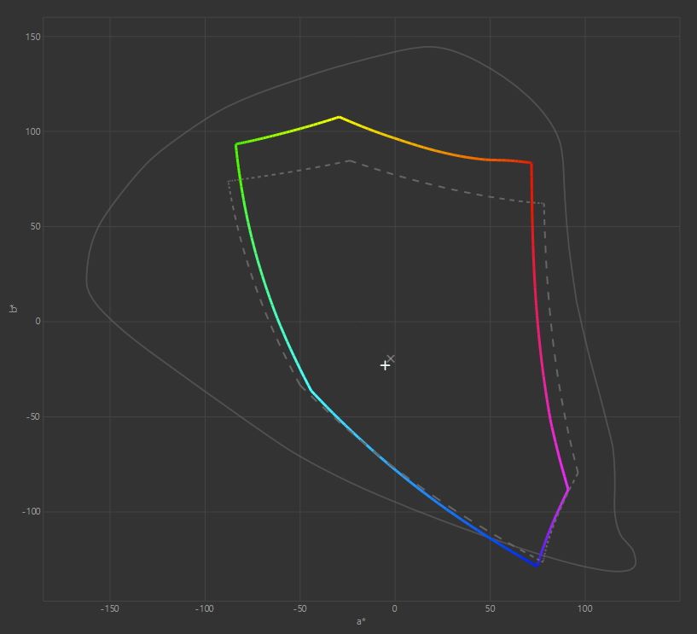This screenshot has height=634, width=697.
Task: Click the gray X reference whitepoint marker
Action: tap(391, 359)
